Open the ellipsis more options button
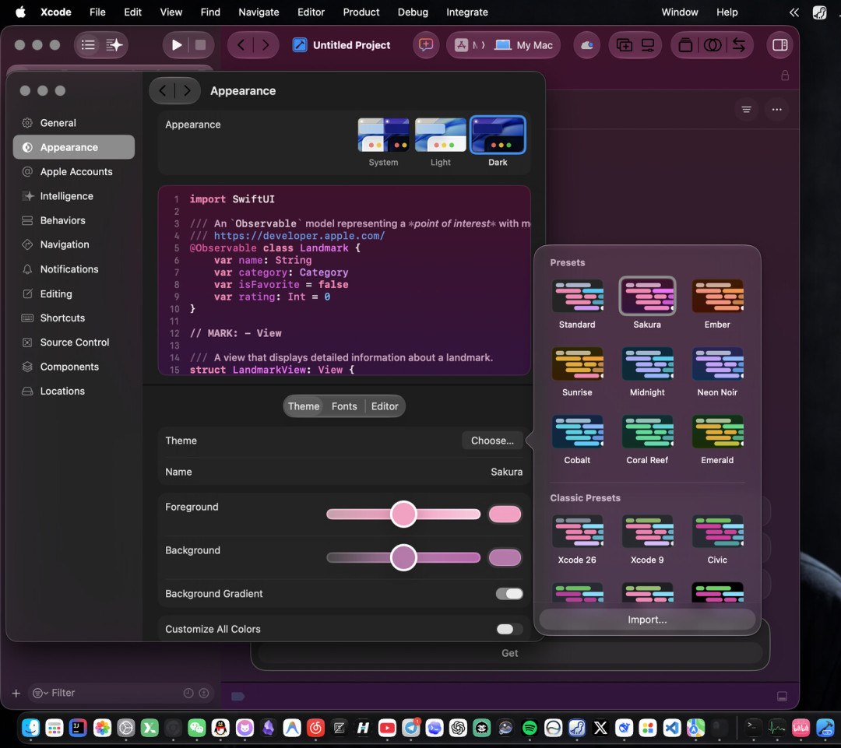This screenshot has height=748, width=841. (776, 110)
